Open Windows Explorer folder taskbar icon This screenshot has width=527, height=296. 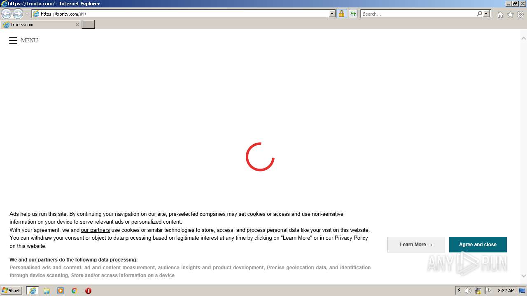(x=47, y=291)
